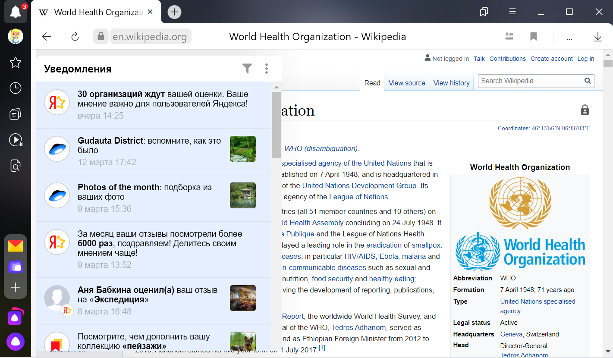Viewport: 613px width, 358px height.
Task: Follow the League of Nations link
Action: [x=358, y=197]
